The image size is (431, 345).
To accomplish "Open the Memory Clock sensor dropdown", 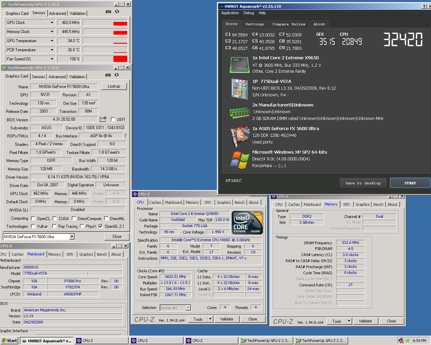I will [x=52, y=32].
